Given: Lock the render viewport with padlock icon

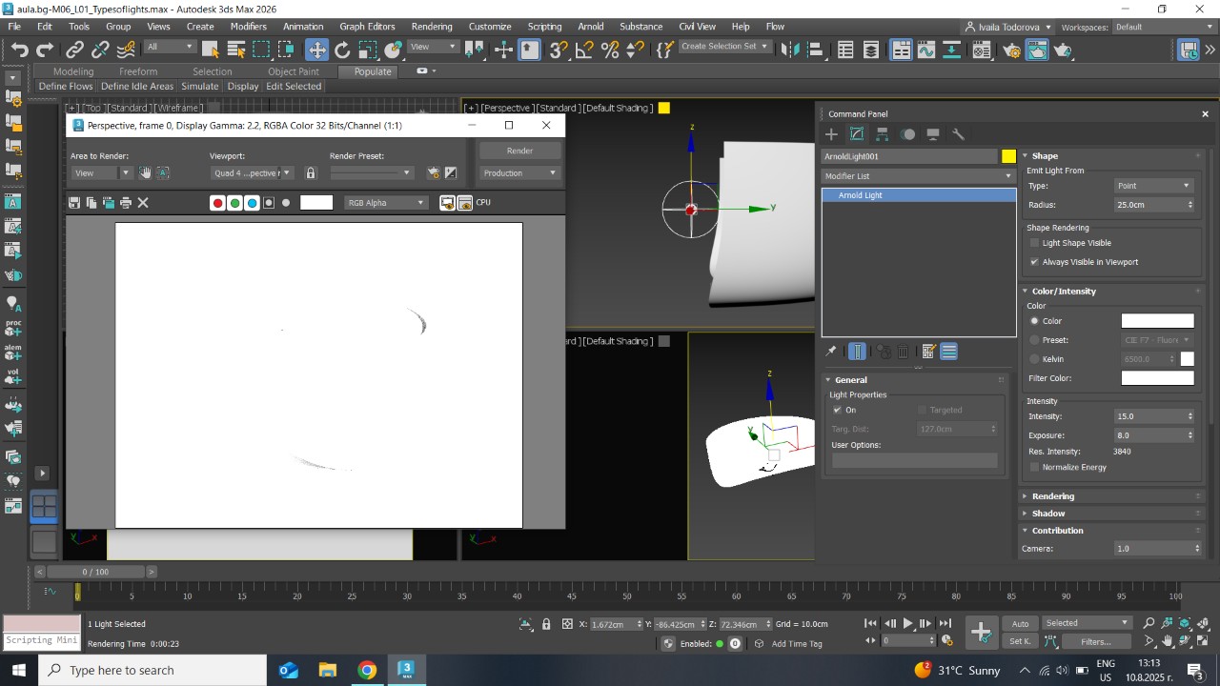Looking at the screenshot, I should [311, 172].
